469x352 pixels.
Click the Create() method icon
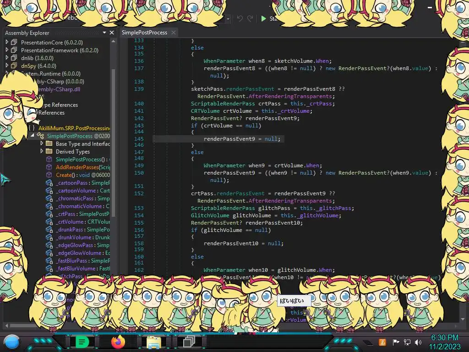tap(49, 175)
